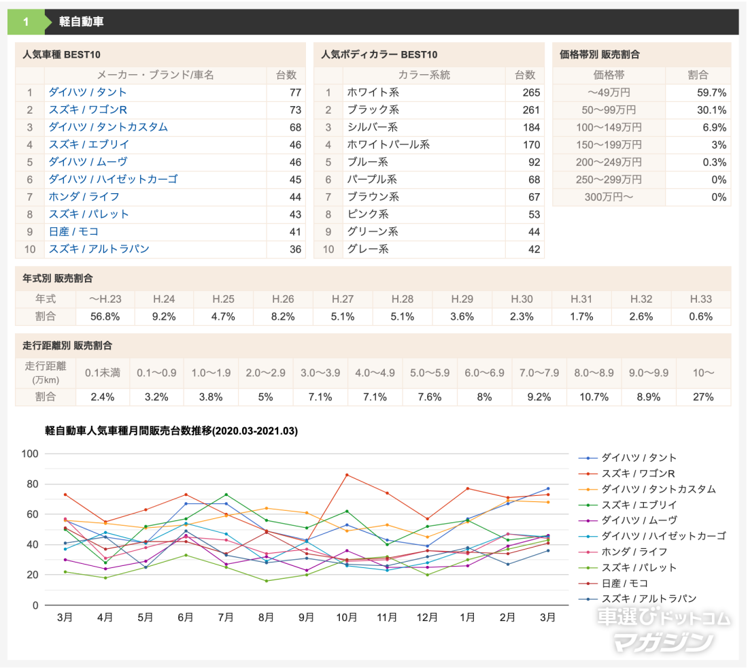
Task: Click the スズキ / ワゴンR chart legend entry
Action: [627, 473]
